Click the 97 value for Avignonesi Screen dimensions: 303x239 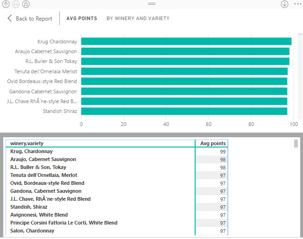(223, 215)
